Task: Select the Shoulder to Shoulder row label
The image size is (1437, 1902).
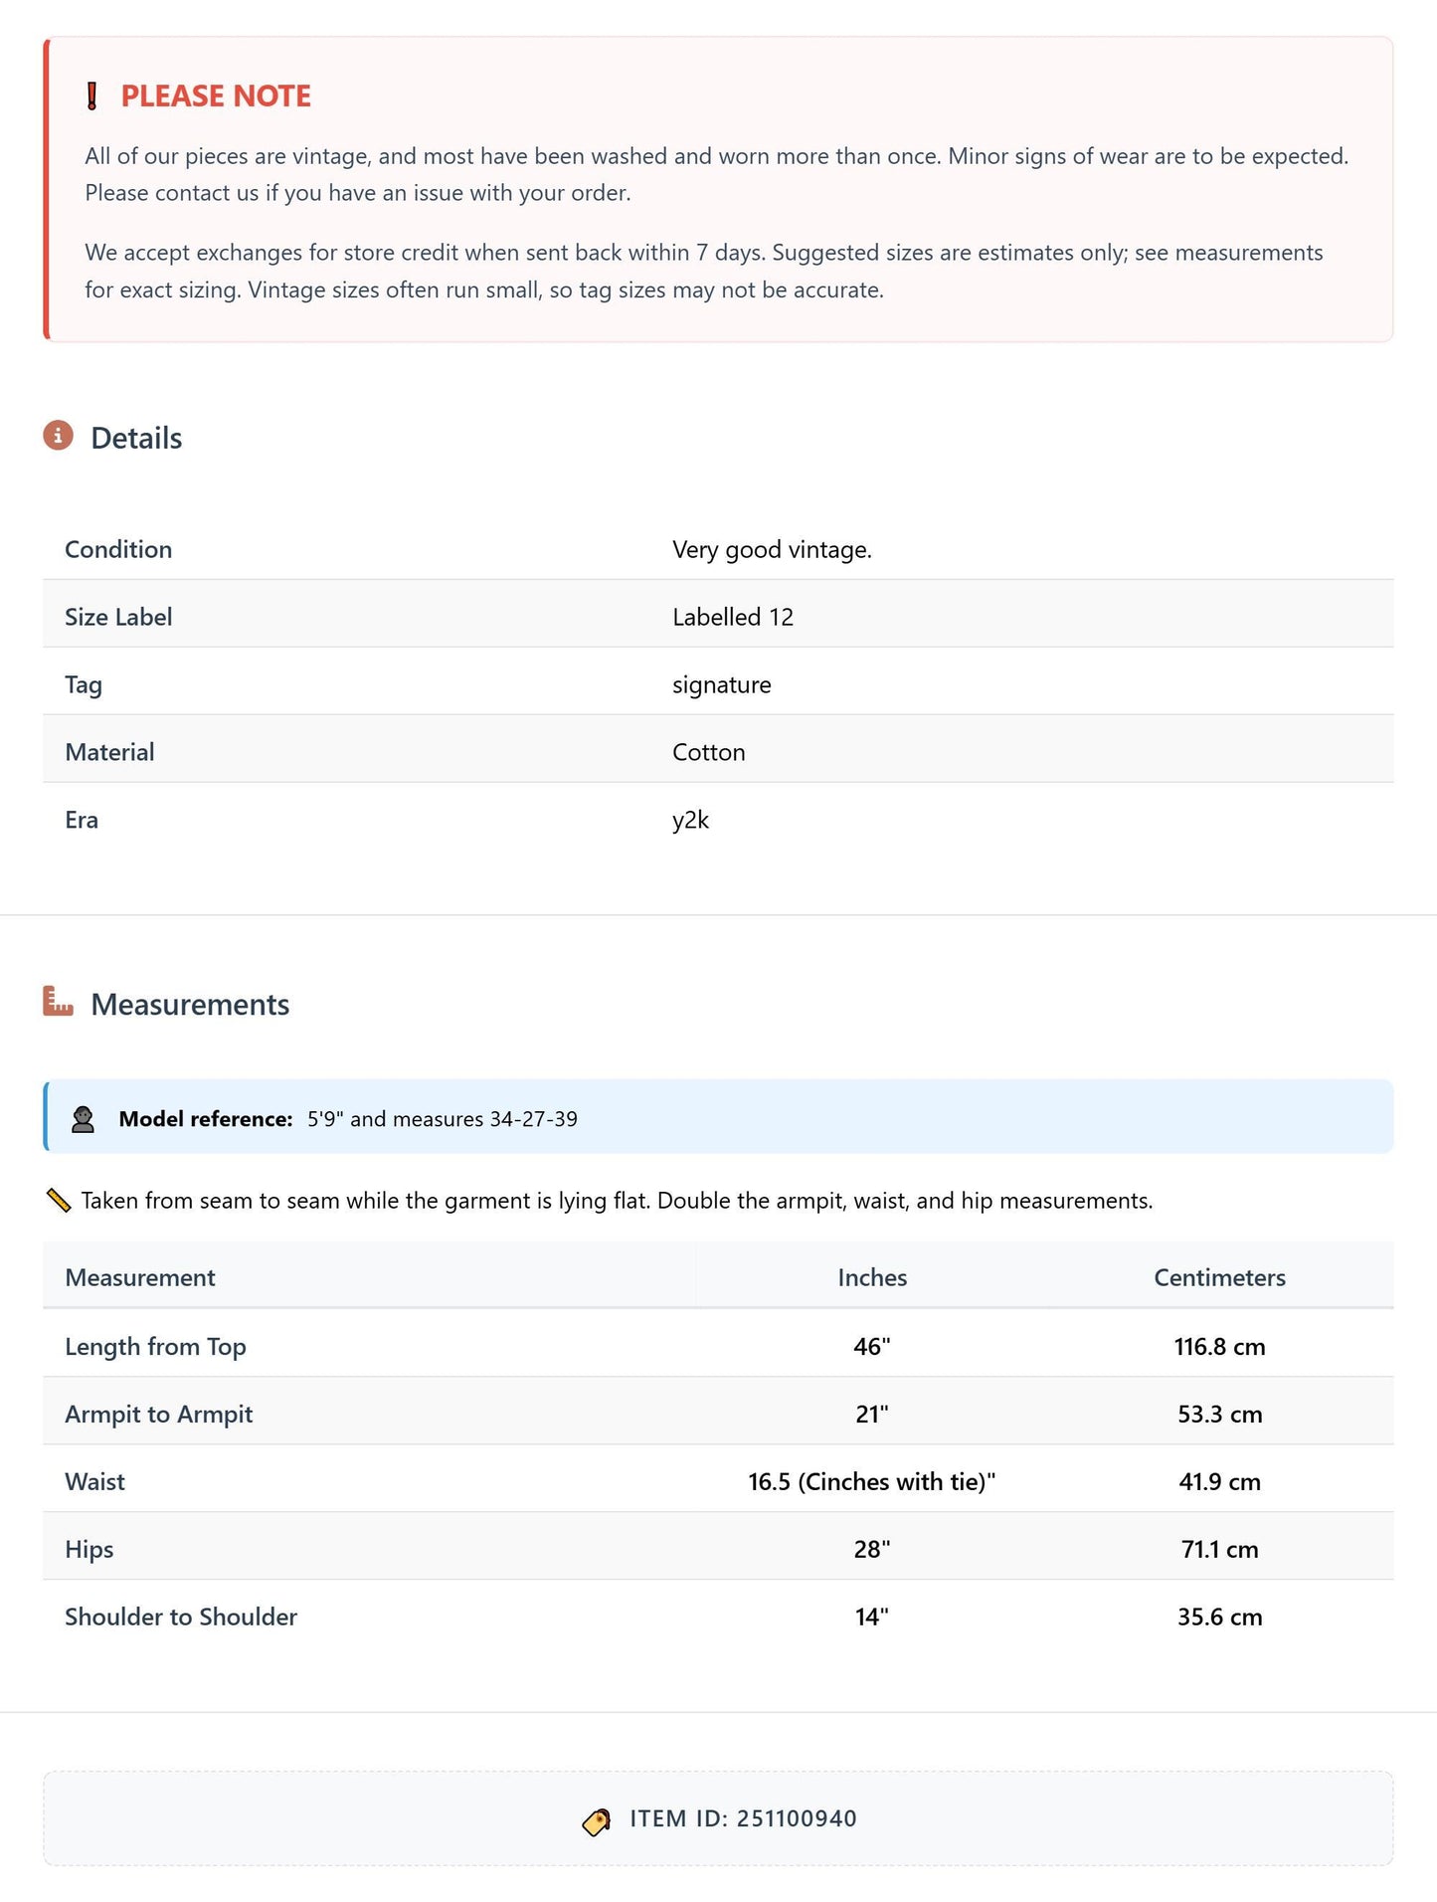Action: [x=181, y=1617]
